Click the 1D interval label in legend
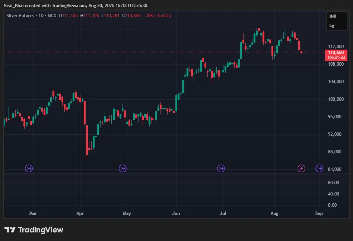 41,16
